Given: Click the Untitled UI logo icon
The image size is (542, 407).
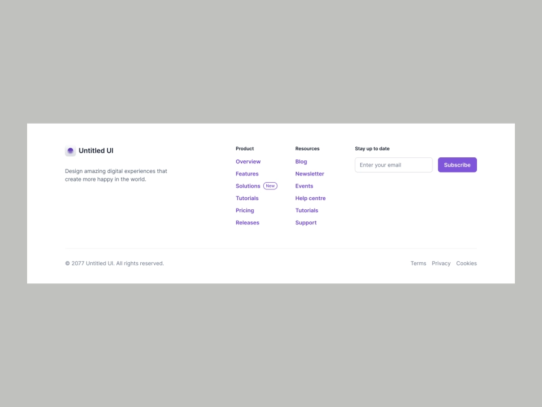Looking at the screenshot, I should pyautogui.click(x=70, y=151).
